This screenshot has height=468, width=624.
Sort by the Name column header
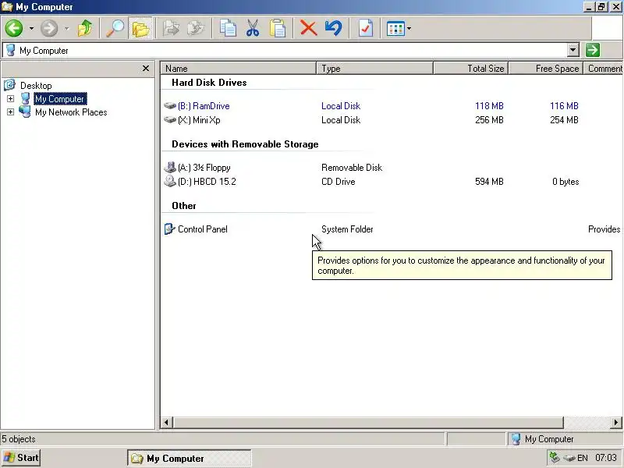pyautogui.click(x=239, y=69)
